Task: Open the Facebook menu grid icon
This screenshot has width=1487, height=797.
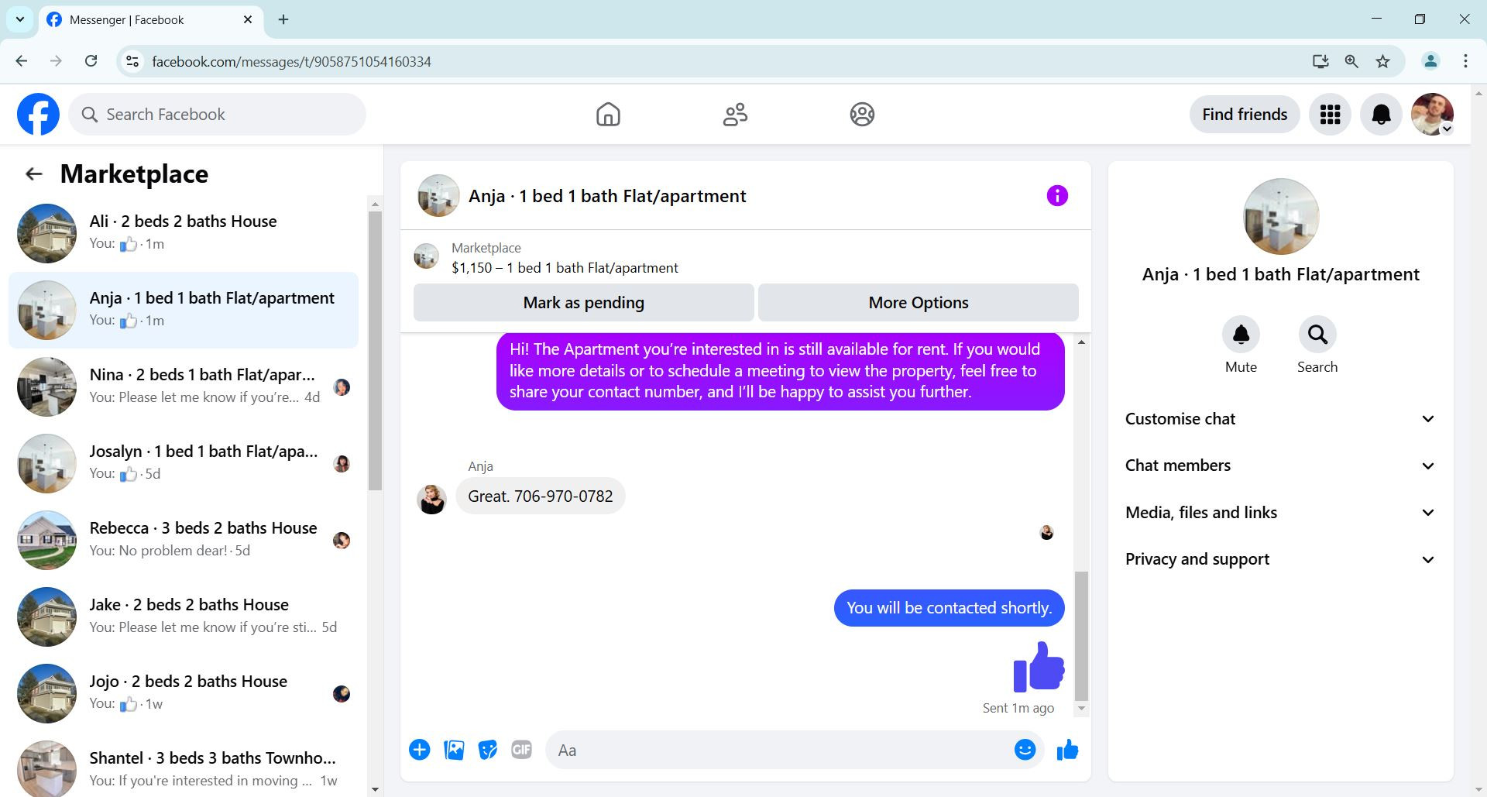Action: (x=1330, y=115)
